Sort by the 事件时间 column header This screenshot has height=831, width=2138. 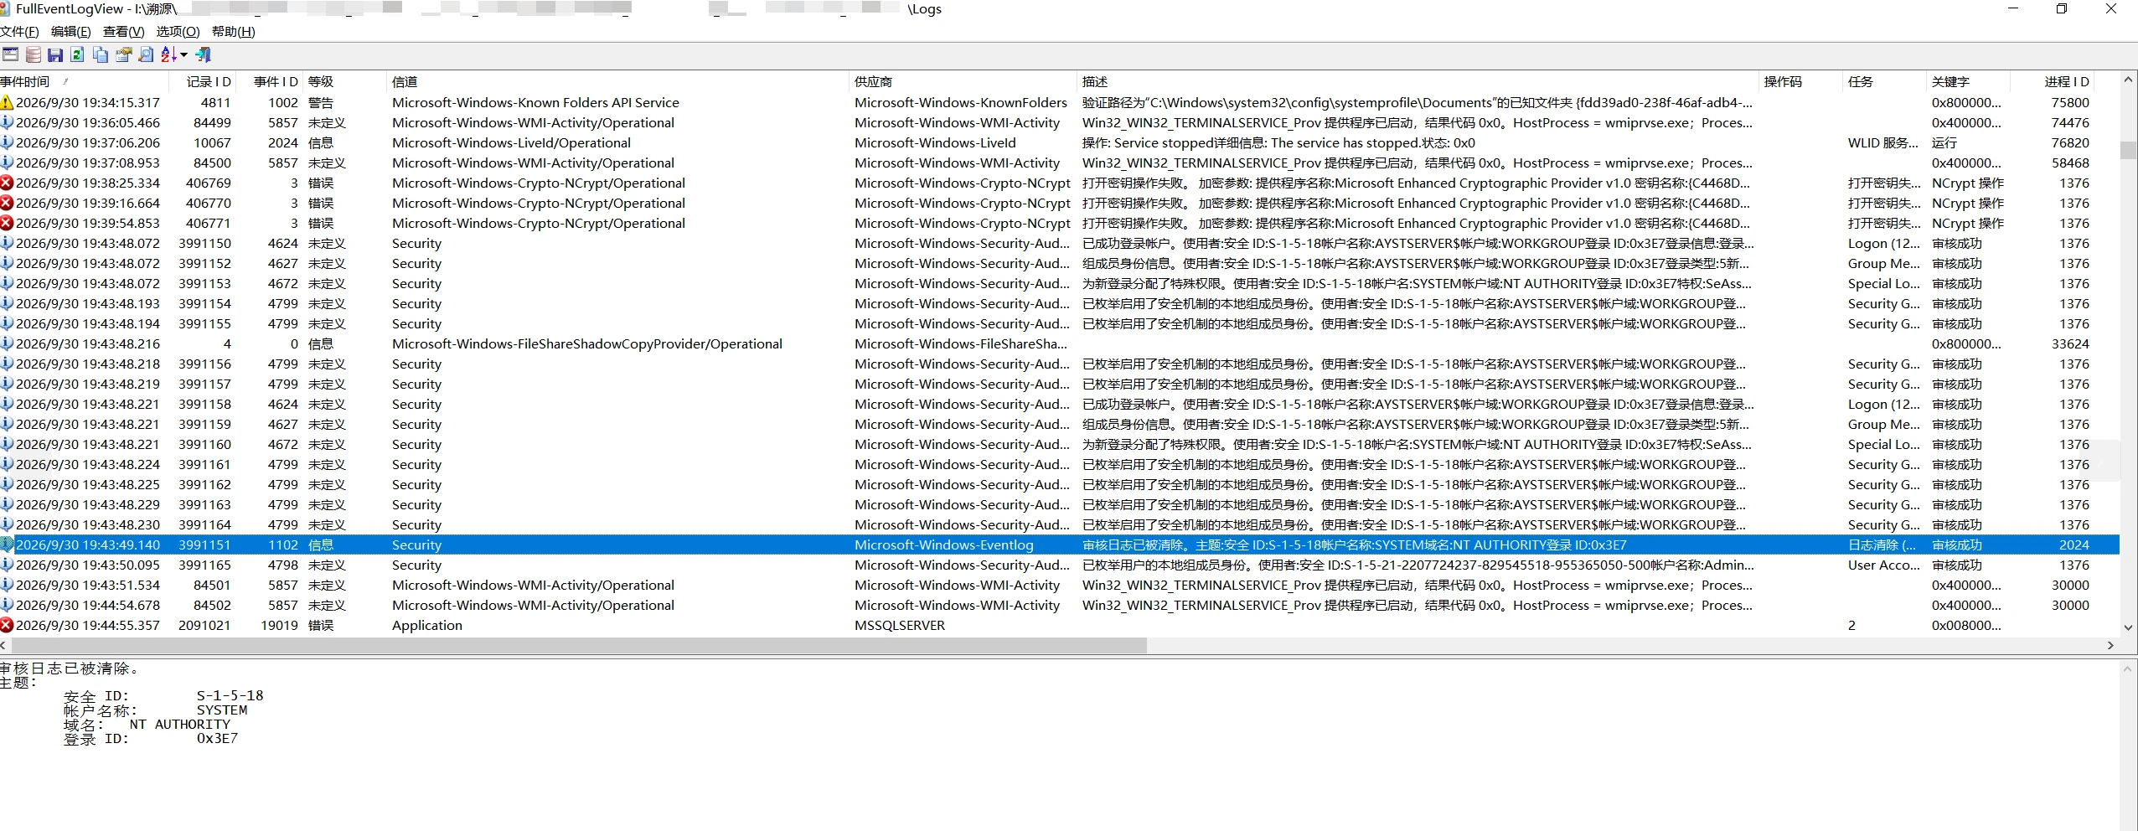coord(84,82)
